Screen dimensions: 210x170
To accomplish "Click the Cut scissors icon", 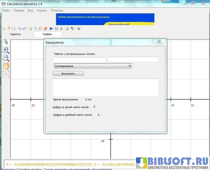I will click(x=31, y=29).
